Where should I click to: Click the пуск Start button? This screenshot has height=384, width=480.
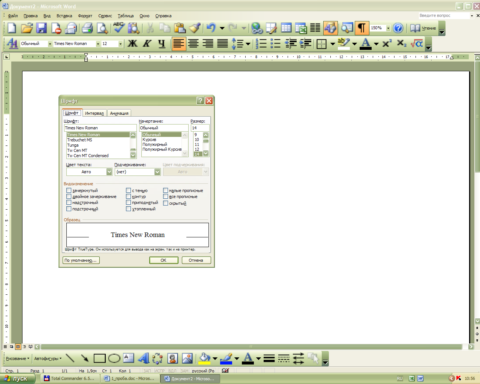18,378
